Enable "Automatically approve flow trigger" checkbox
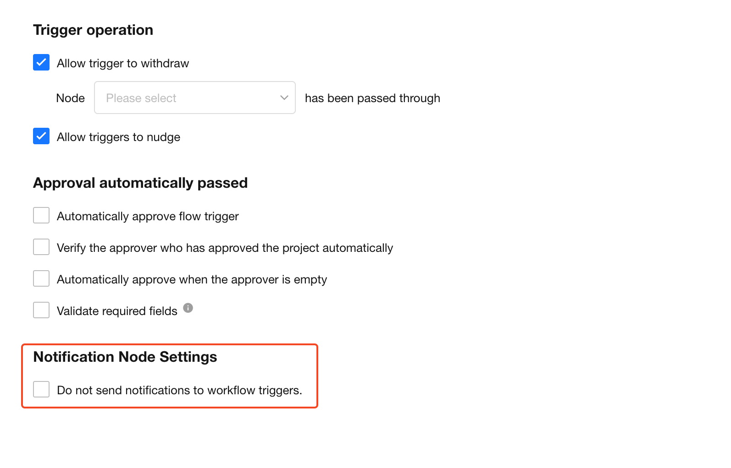Image resolution: width=731 pixels, height=468 pixels. point(41,215)
